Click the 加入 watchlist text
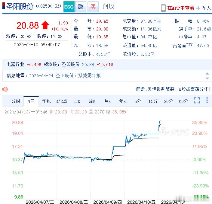This screenshot has width=212, height=204. click(207, 8)
